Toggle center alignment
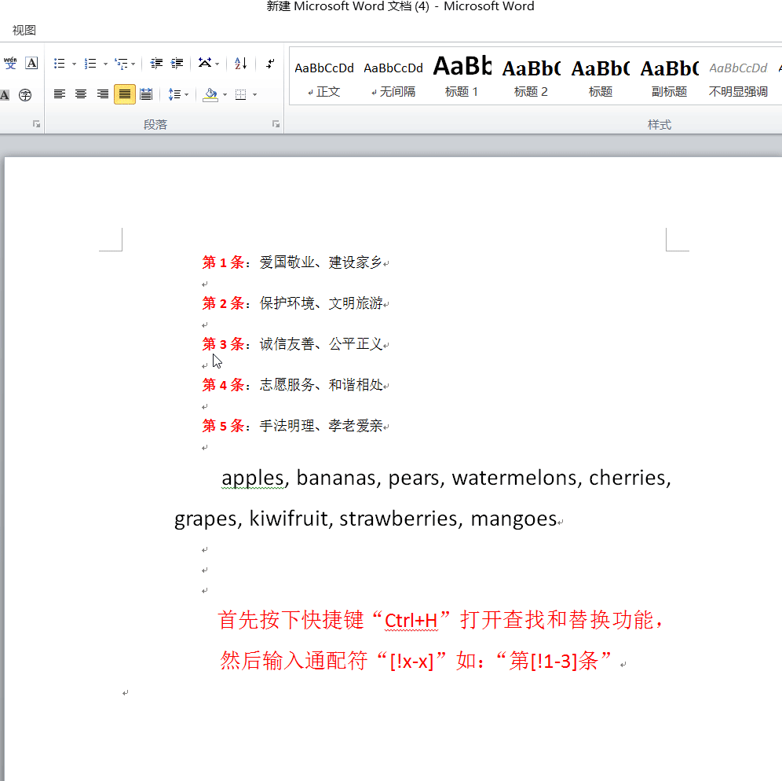Screen dimensions: 782x781 [81, 93]
